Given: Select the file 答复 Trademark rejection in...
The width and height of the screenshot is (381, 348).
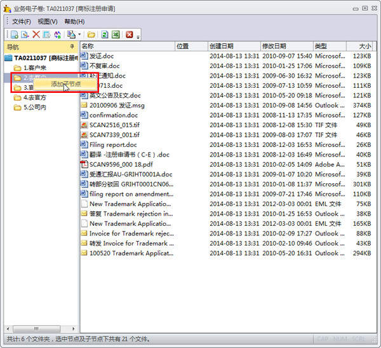Looking at the screenshot, I should pyautogui.click(x=131, y=214).
